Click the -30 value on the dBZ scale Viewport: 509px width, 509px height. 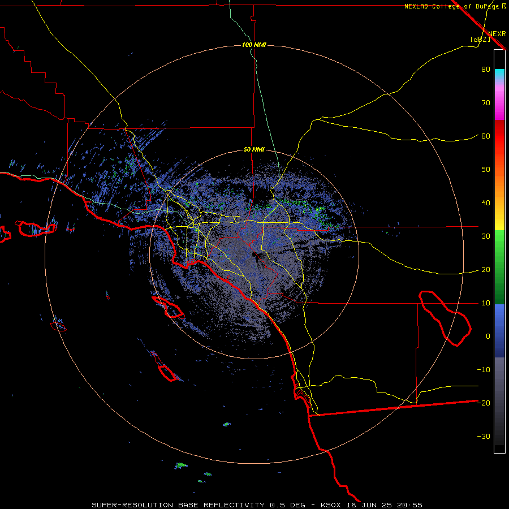[484, 436]
